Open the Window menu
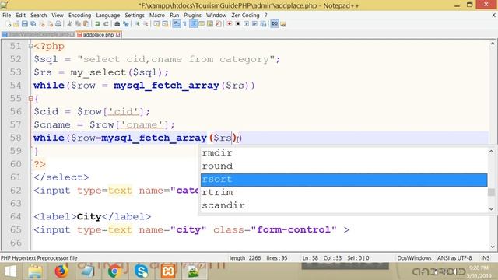 tap(216, 16)
